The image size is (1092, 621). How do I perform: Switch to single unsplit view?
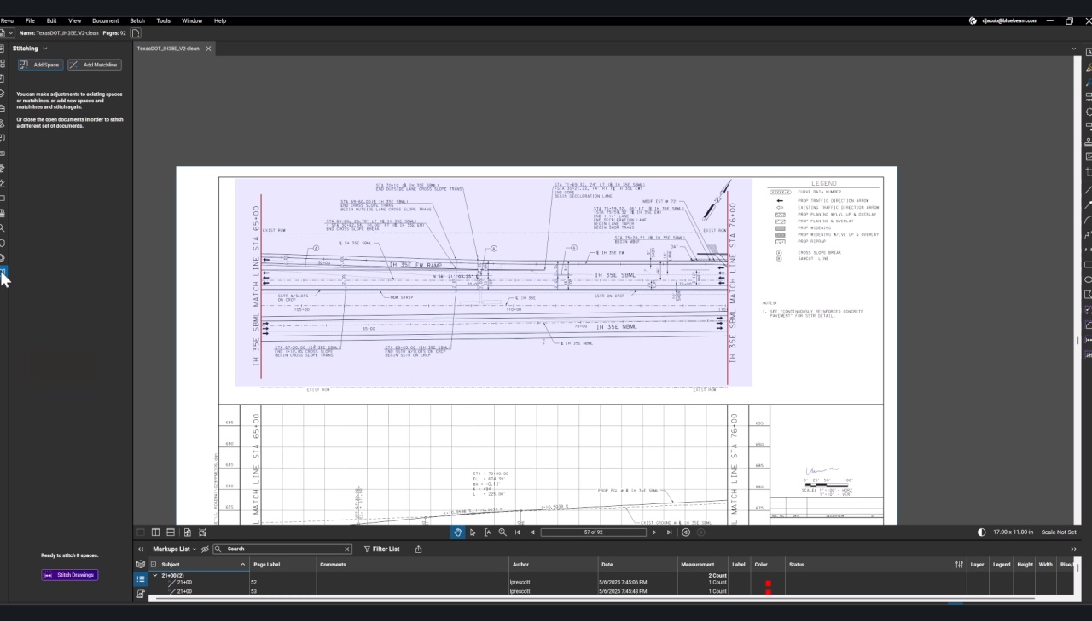[x=141, y=532]
